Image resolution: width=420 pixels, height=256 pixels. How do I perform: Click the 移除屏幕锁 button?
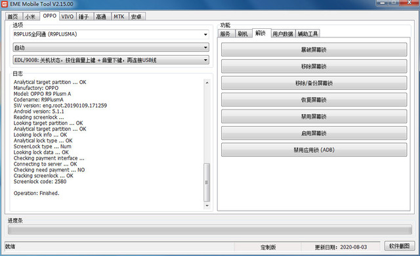[314, 66]
